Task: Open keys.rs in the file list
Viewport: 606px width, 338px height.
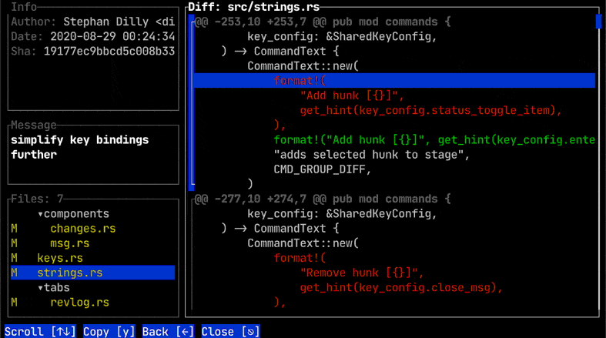Action: [x=60, y=258]
